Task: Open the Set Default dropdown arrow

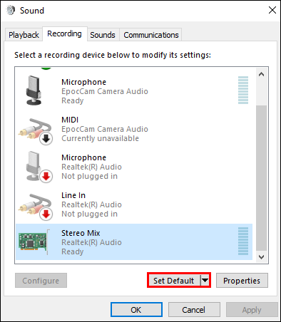Action: click(205, 281)
